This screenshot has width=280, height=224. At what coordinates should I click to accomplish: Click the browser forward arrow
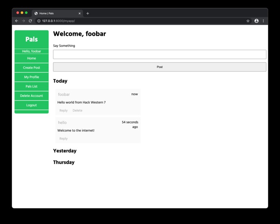click(23, 21)
